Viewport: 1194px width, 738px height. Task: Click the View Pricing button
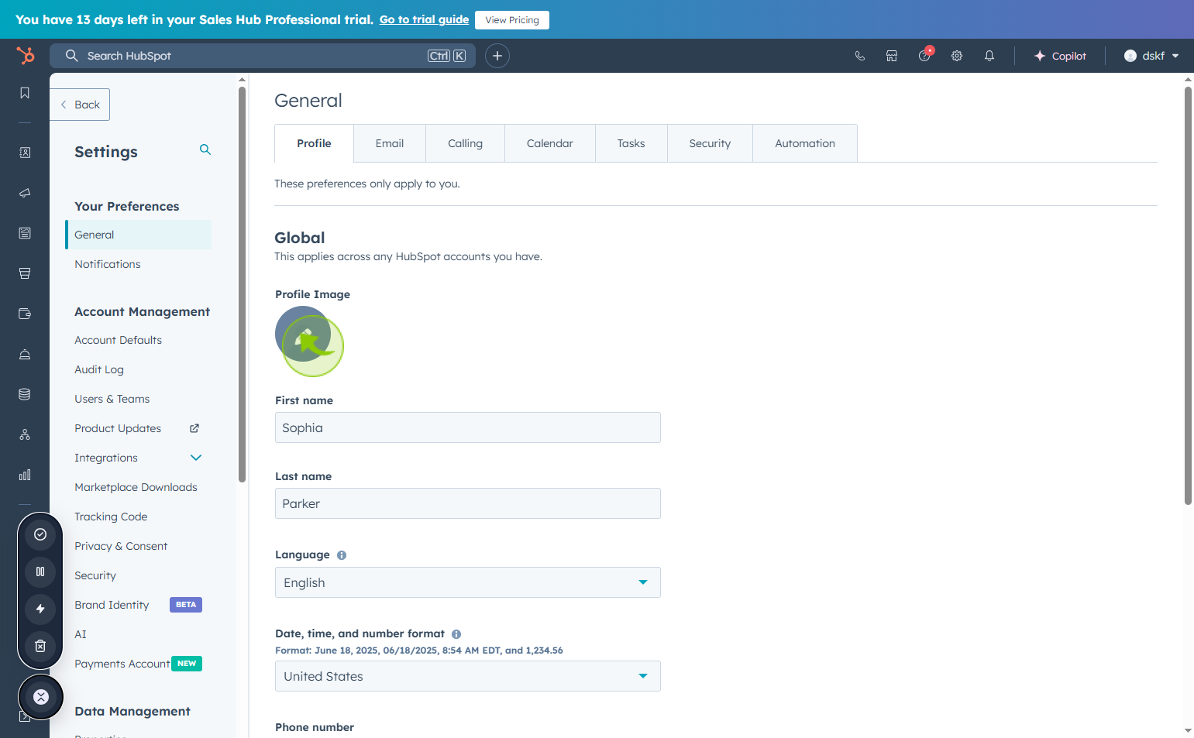512,20
